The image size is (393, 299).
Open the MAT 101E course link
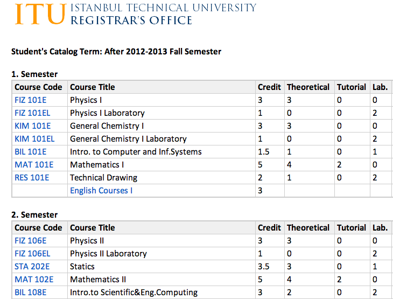coord(34,165)
